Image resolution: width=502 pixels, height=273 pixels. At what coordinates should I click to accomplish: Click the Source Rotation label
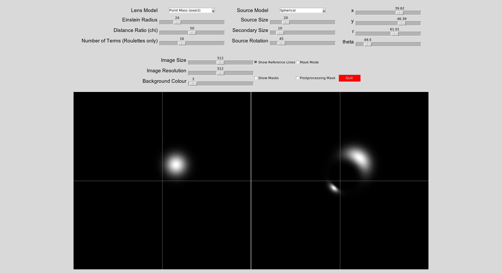pyautogui.click(x=250, y=41)
